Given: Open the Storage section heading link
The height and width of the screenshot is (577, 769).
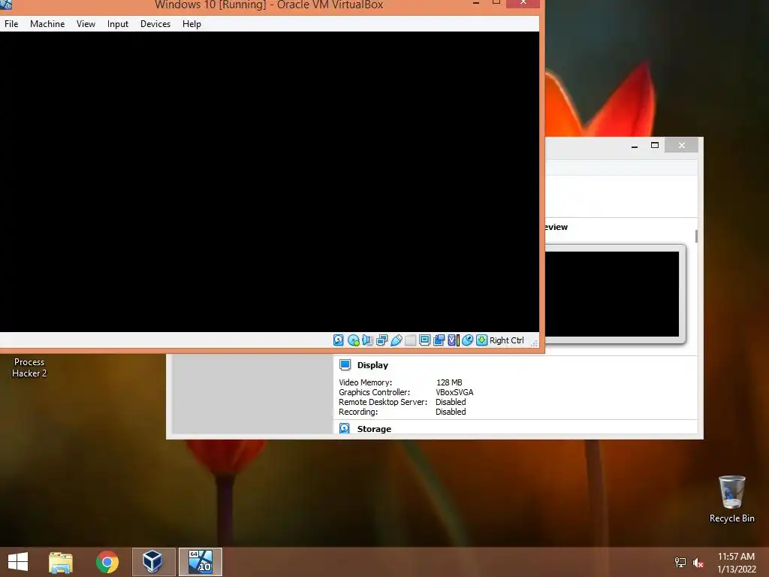Looking at the screenshot, I should (x=374, y=429).
